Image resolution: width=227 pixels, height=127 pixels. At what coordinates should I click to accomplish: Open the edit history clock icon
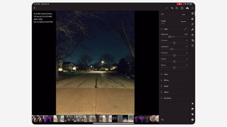click(x=192, y=46)
